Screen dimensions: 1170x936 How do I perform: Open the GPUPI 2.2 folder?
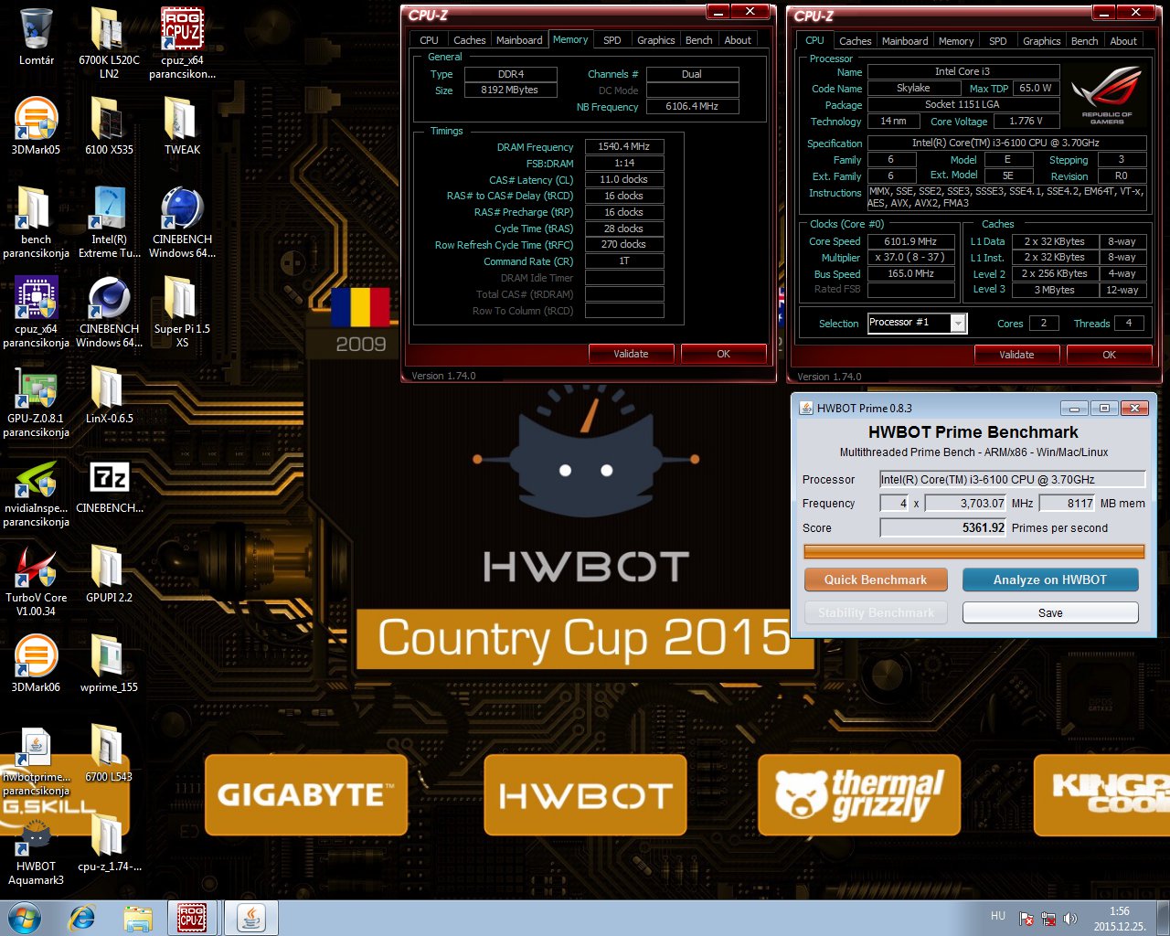[x=109, y=574]
